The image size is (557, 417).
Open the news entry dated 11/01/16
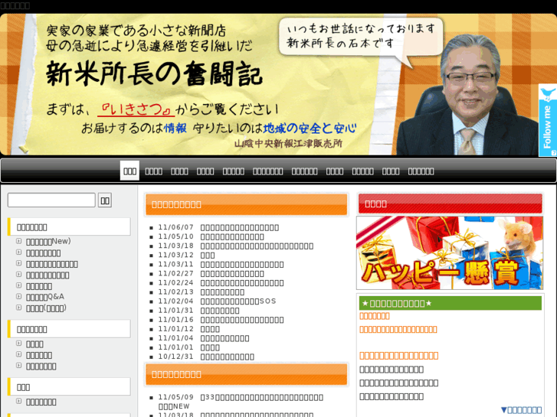tap(242, 320)
